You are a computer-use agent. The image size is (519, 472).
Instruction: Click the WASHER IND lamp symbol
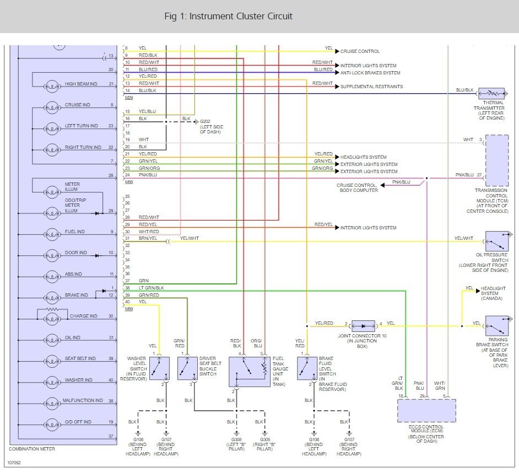(52, 383)
